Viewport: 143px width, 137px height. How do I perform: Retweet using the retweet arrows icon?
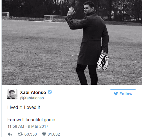[x=20, y=134]
